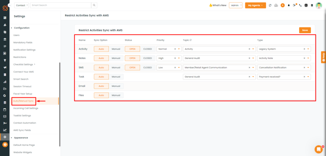Open the contacts people icon in sidebar

point(5,25)
